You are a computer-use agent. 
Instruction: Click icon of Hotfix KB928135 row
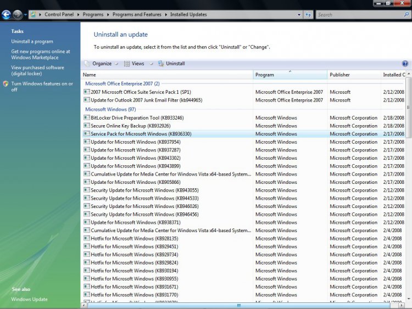click(87, 238)
